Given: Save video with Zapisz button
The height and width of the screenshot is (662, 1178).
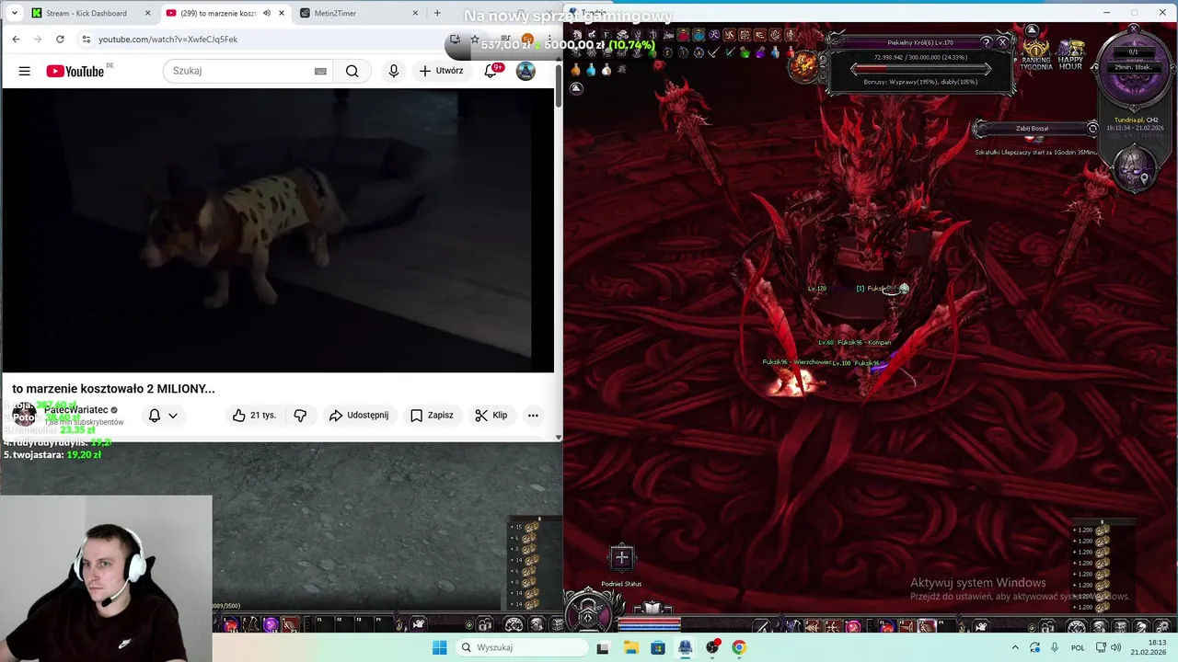Looking at the screenshot, I should 432,416.
